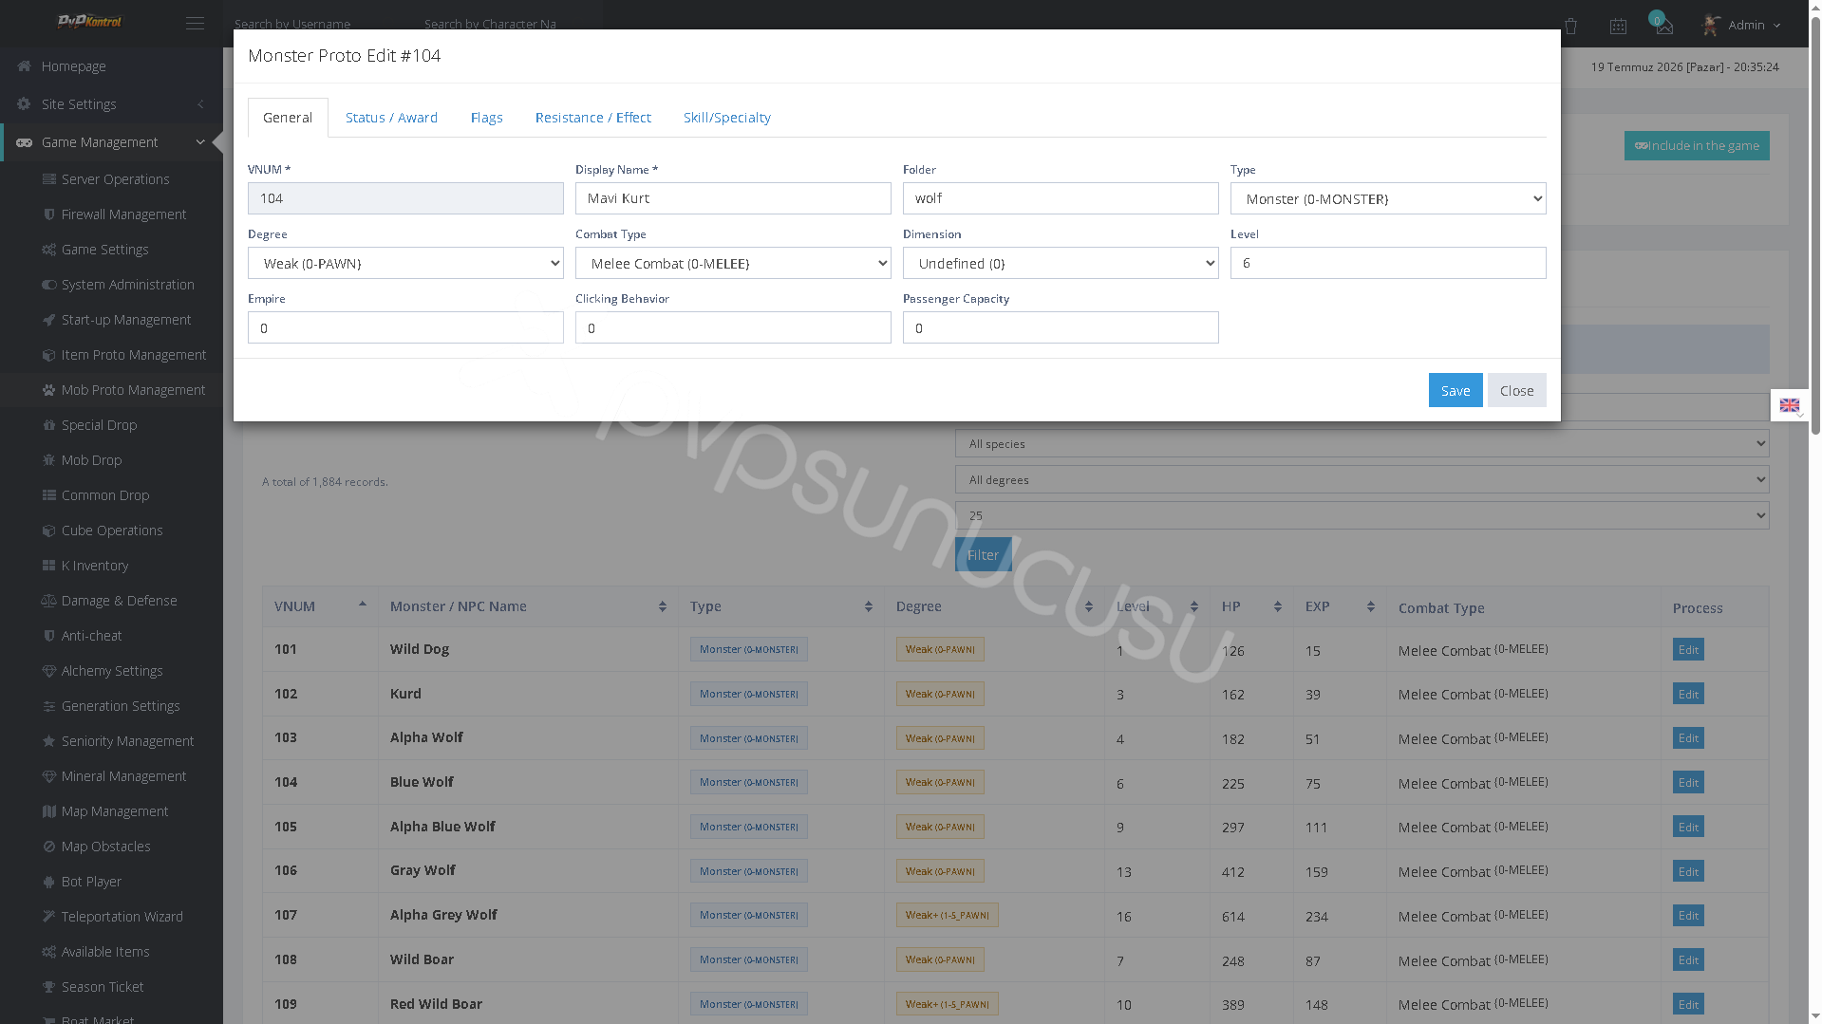Open the mail notifications icon

[1663, 26]
